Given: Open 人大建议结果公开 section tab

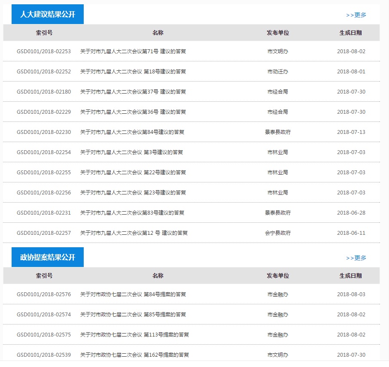Looking at the screenshot, I should 47,15.
